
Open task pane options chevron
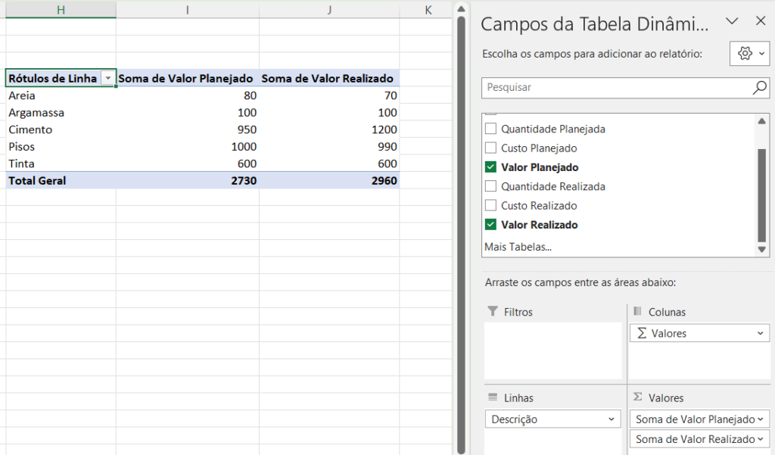pyautogui.click(x=732, y=20)
